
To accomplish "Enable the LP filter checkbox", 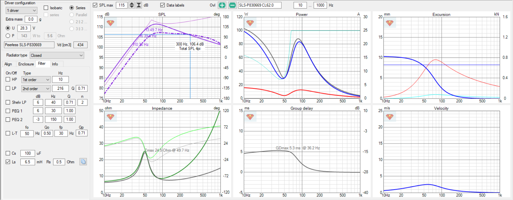I will (8, 88).
